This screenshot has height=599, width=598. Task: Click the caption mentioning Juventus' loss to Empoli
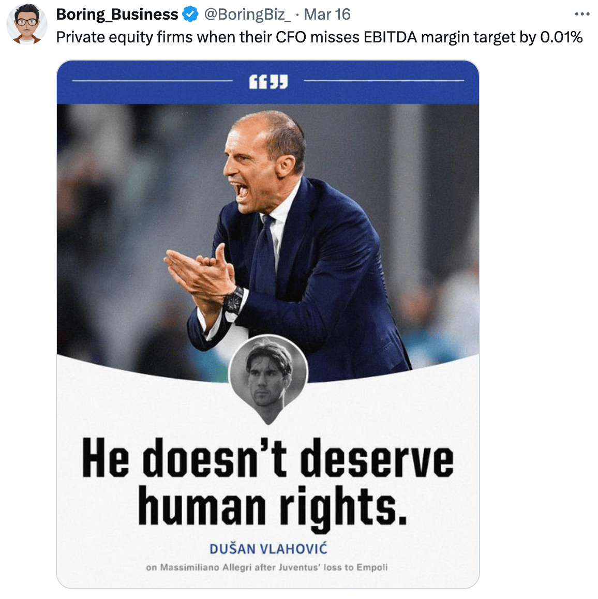pyautogui.click(x=267, y=567)
